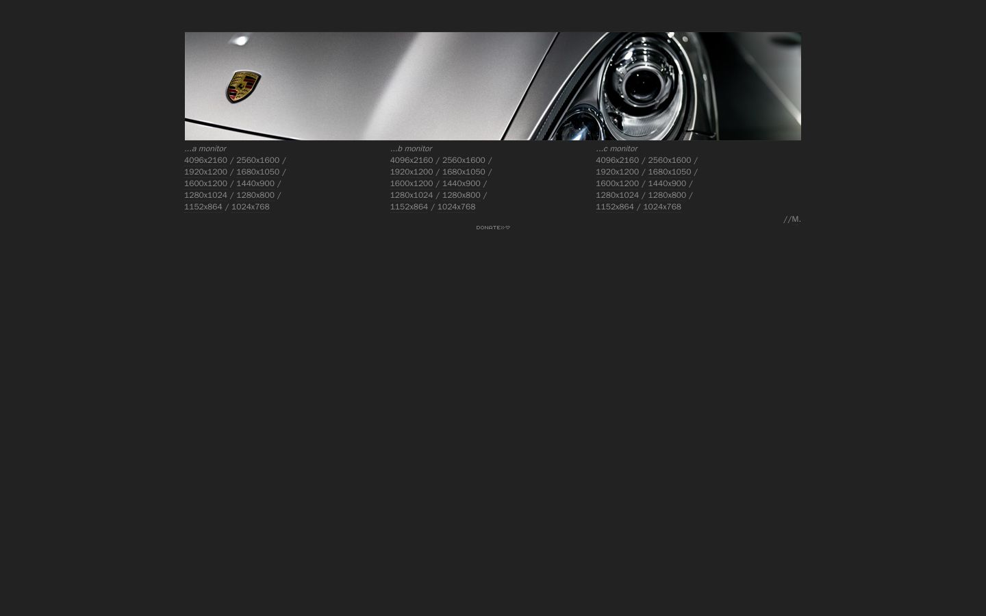Download 1280x1024 for a monitor

coord(205,195)
